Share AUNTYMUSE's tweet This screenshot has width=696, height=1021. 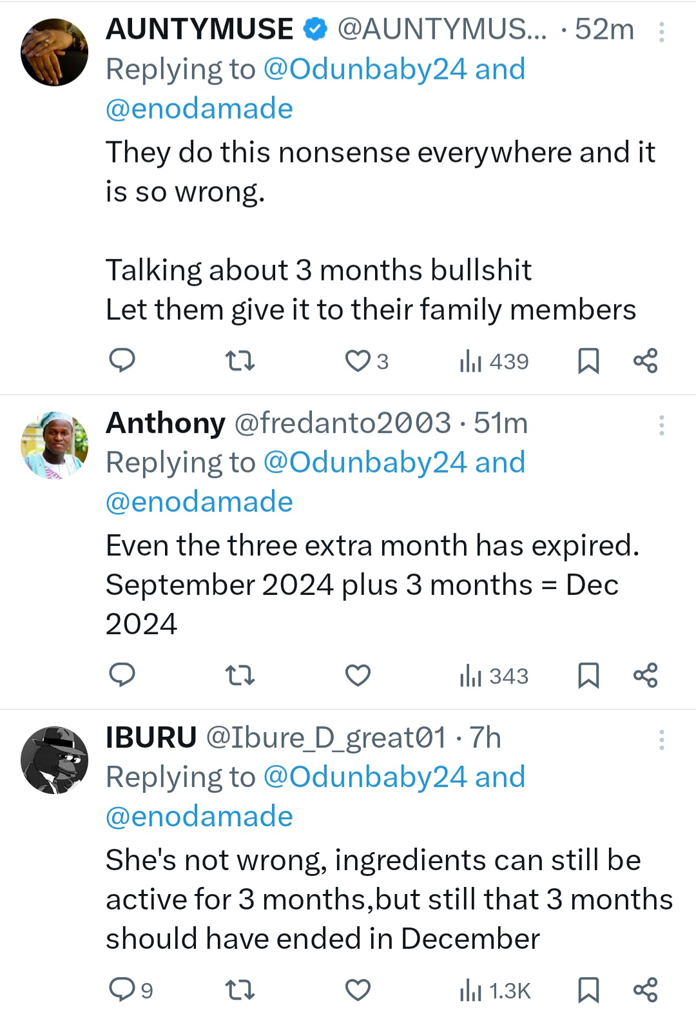pos(645,361)
